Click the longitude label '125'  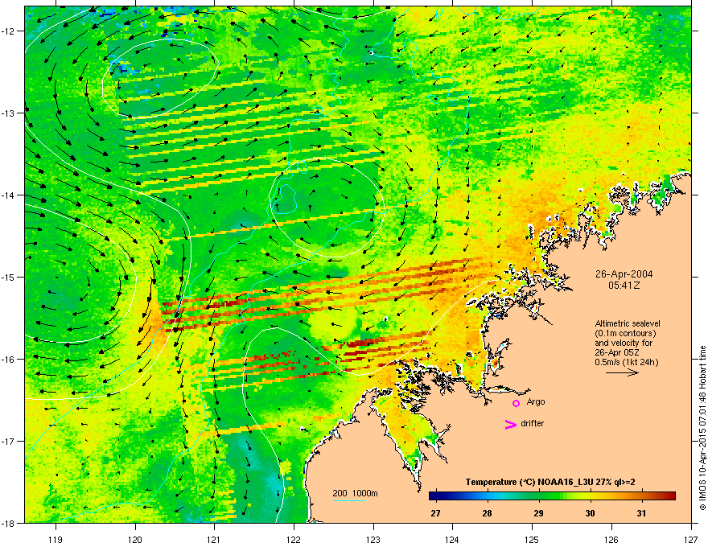pos(532,539)
